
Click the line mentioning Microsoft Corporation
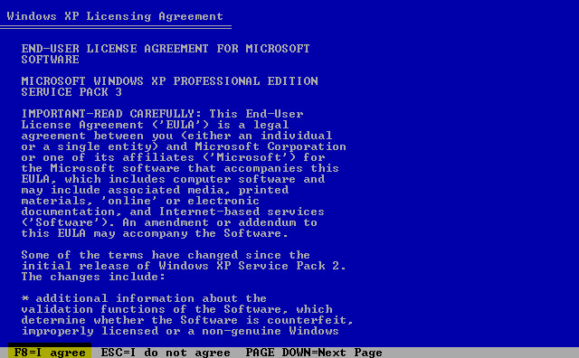[x=184, y=146]
